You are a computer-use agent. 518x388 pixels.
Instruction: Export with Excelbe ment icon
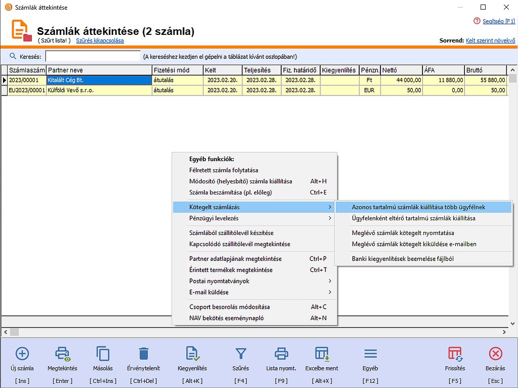tap(322, 354)
